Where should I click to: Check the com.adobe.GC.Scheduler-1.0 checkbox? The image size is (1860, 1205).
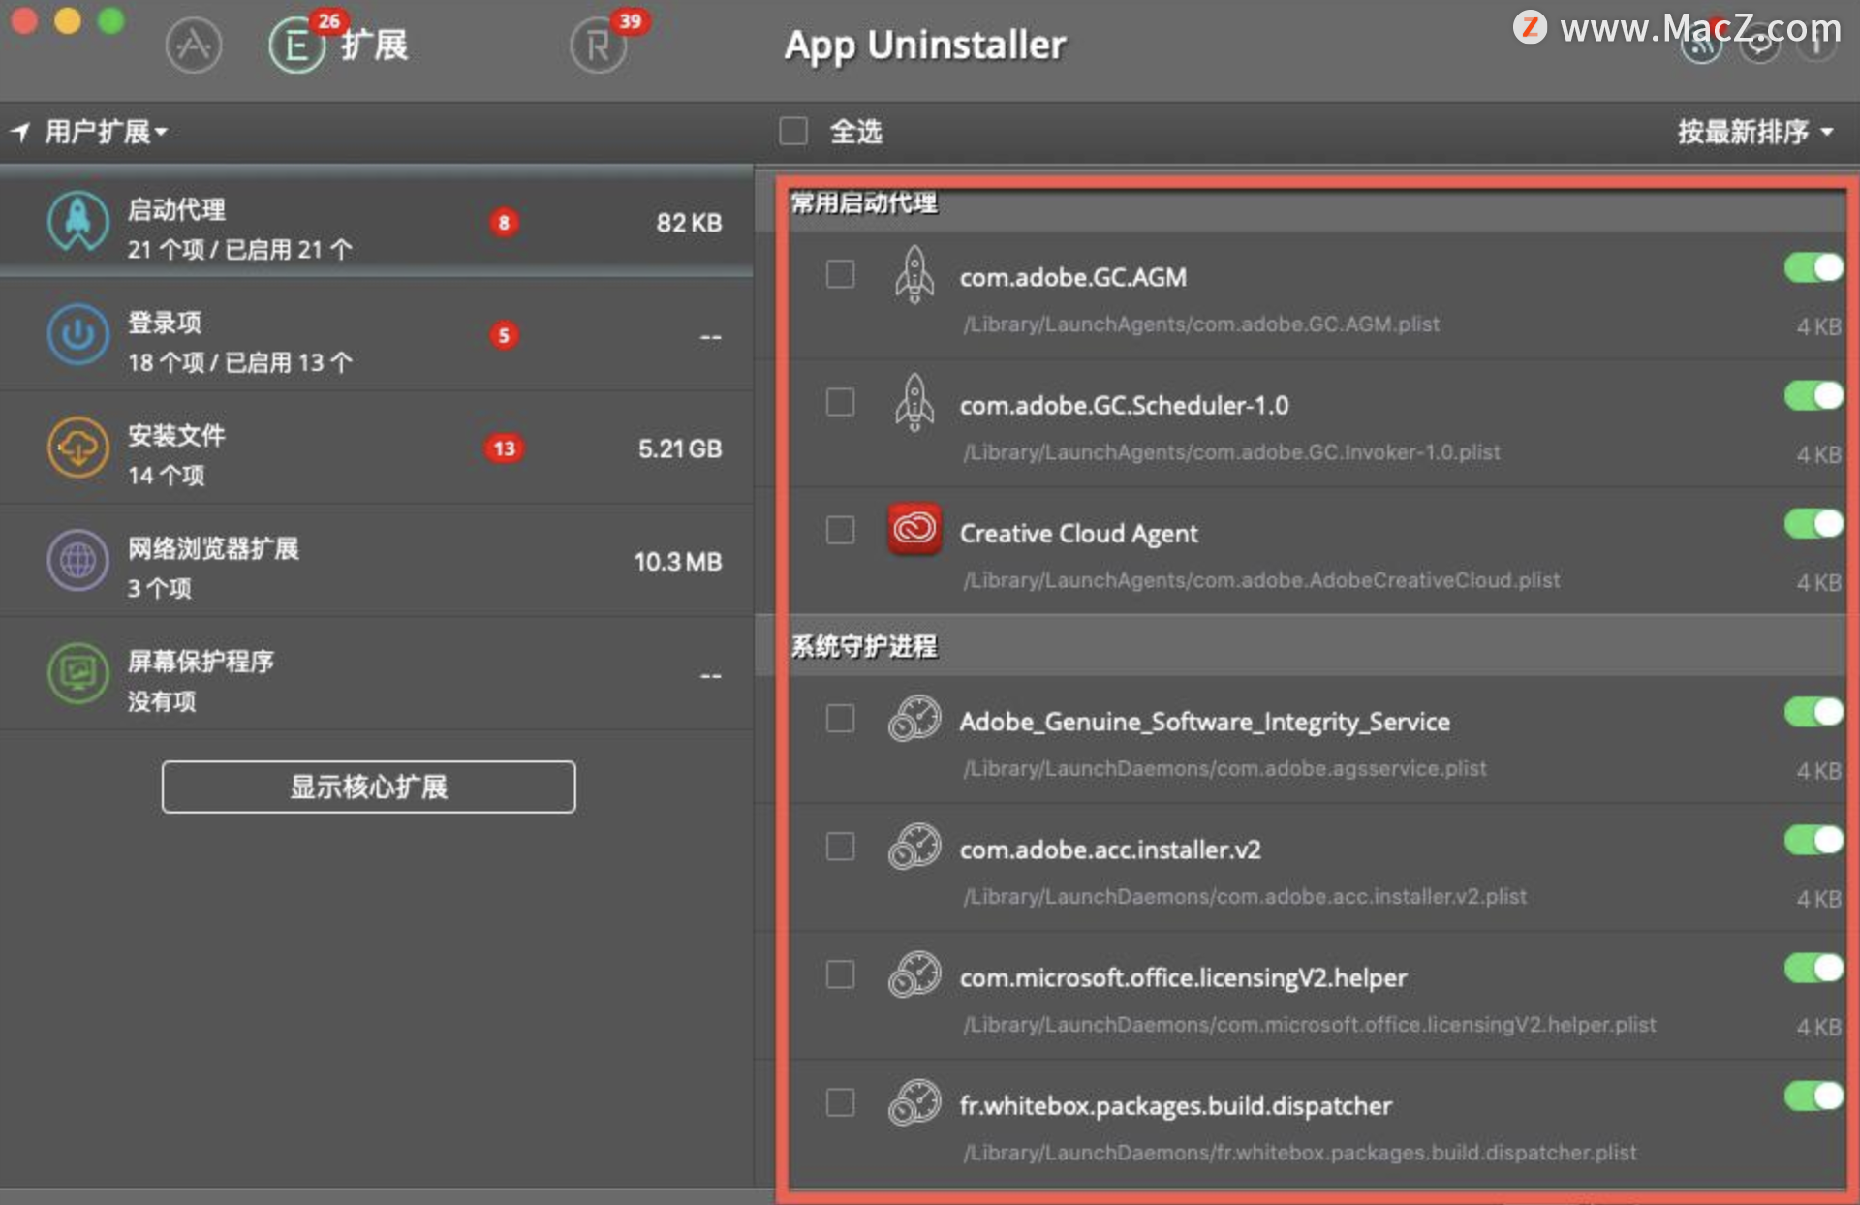click(840, 402)
